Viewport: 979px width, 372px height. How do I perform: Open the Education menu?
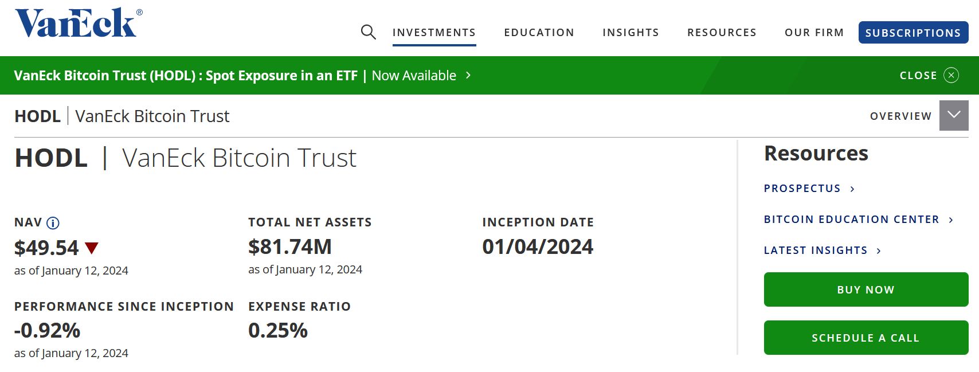[x=539, y=33]
